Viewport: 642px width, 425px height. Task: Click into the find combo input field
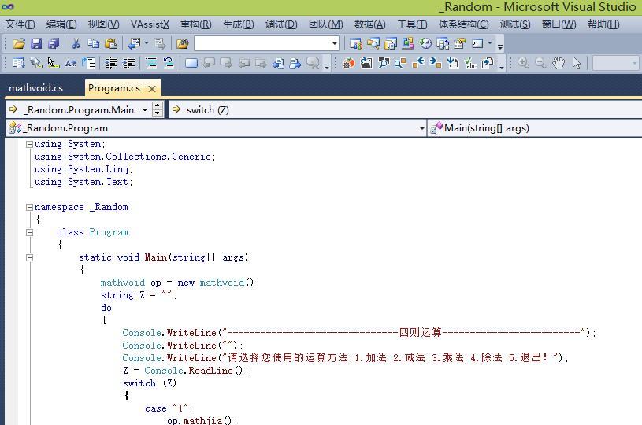coord(262,43)
